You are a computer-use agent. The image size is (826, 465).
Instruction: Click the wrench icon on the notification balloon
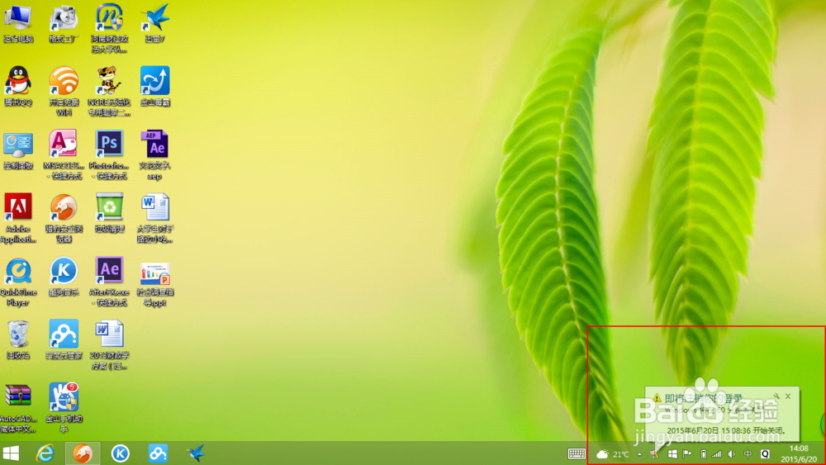point(776,396)
